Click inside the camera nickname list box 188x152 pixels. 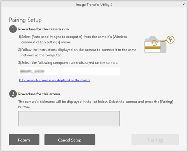pos(69,118)
